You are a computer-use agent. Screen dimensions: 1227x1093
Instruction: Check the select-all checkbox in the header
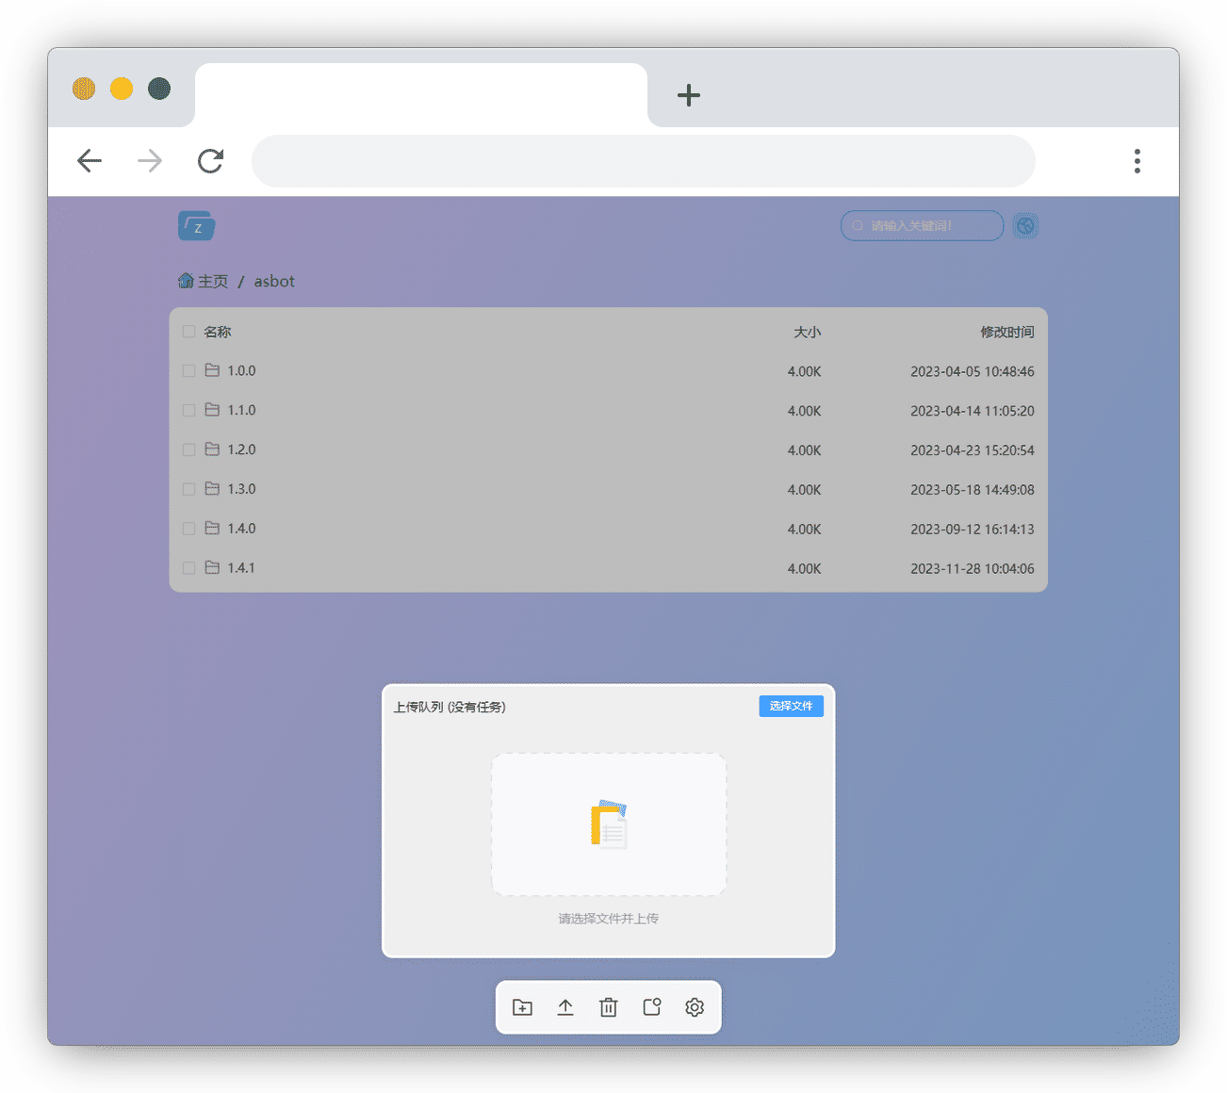[x=188, y=332]
